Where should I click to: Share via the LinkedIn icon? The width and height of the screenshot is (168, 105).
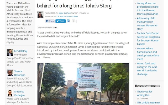click(68, 21)
